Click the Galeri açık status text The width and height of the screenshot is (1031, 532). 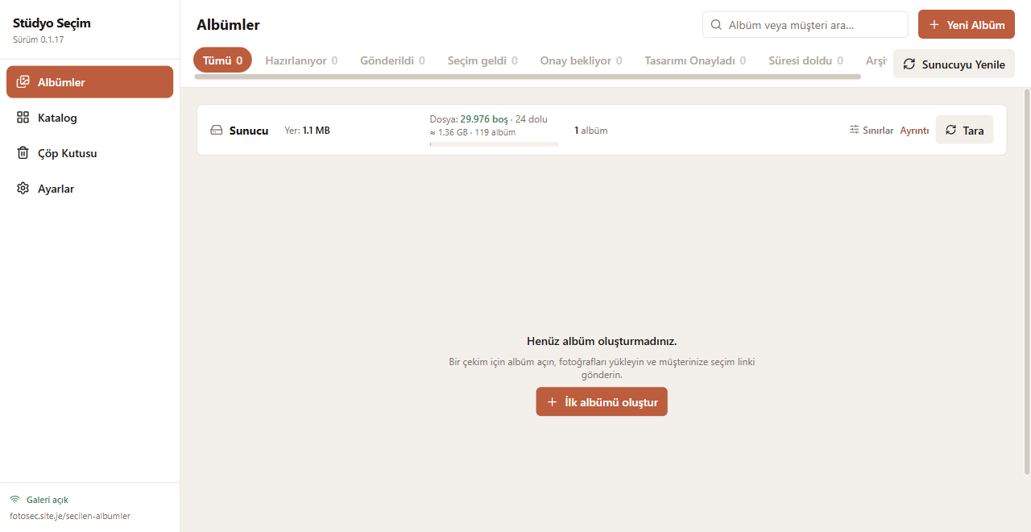[48, 500]
